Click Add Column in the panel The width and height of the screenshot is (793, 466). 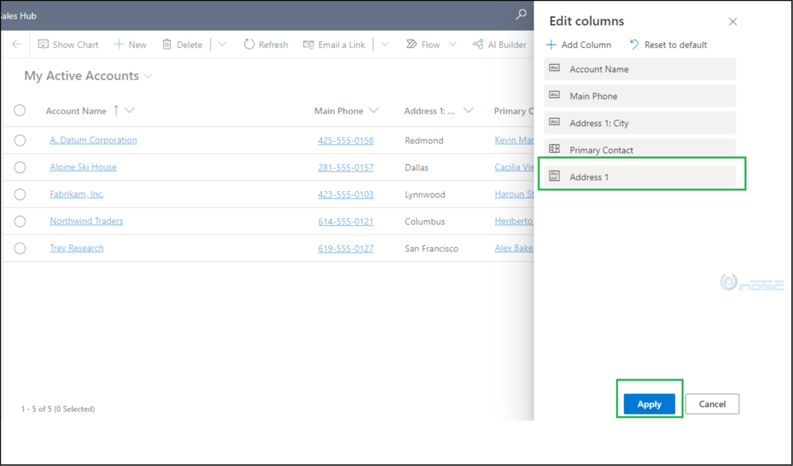[579, 44]
